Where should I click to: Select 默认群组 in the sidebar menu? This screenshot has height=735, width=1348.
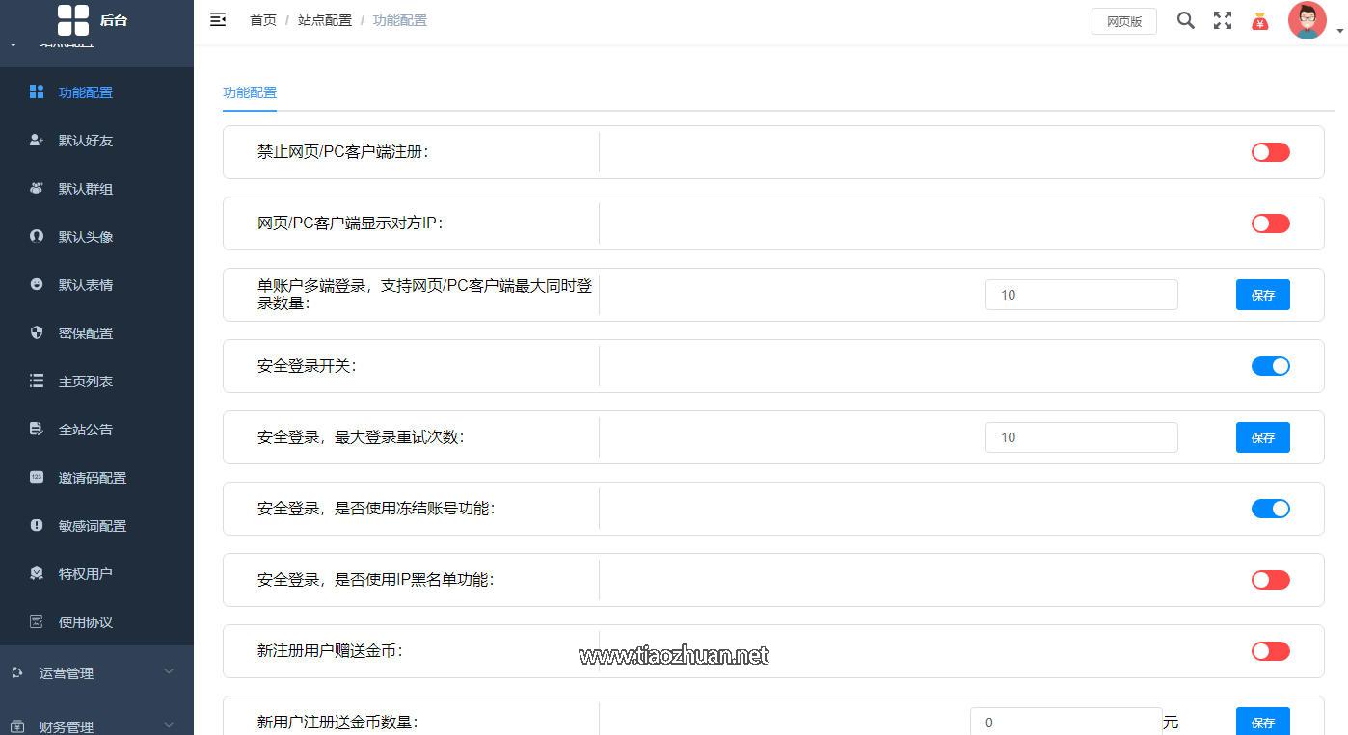[86, 188]
